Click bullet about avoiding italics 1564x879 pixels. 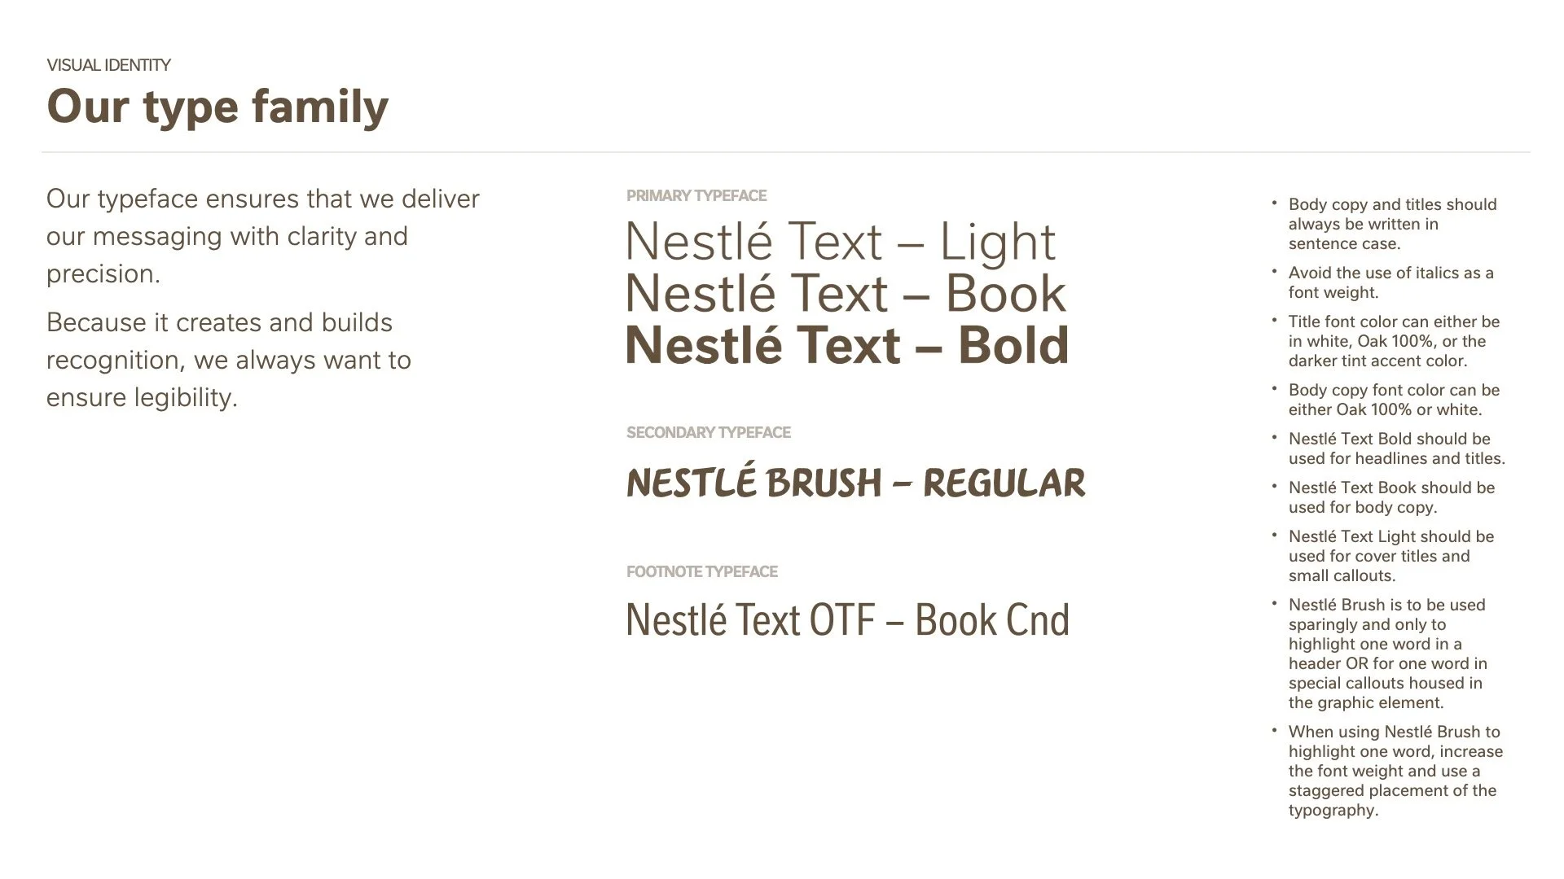click(x=1391, y=282)
